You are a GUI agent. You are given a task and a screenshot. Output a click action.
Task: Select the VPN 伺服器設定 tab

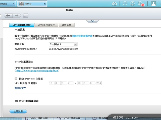pyautogui.click(x=22, y=25)
